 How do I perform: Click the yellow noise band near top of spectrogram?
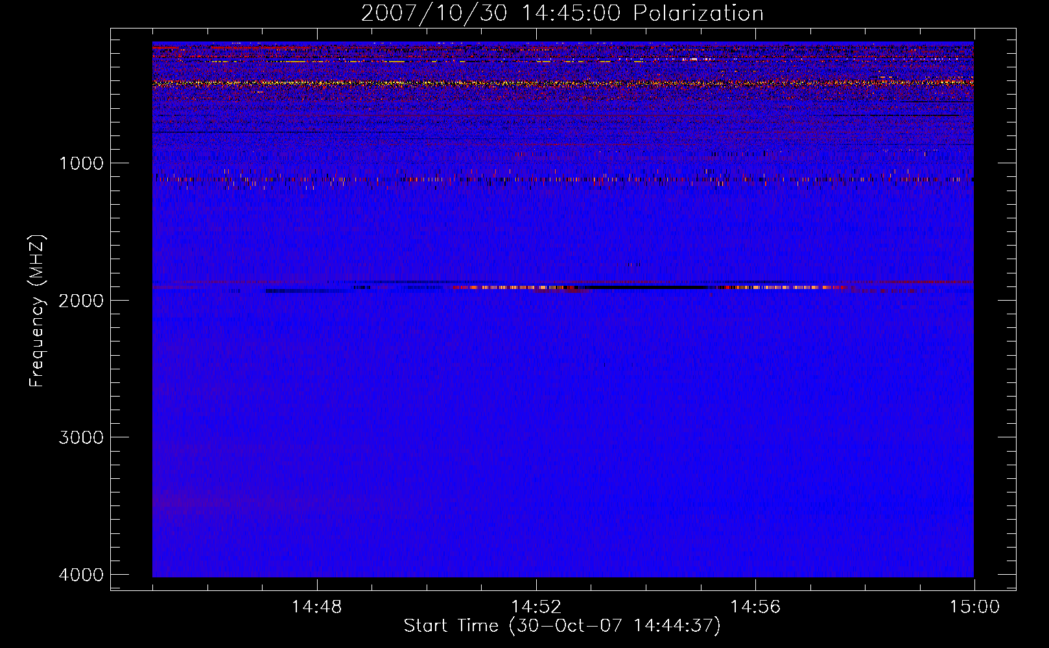[563, 83]
